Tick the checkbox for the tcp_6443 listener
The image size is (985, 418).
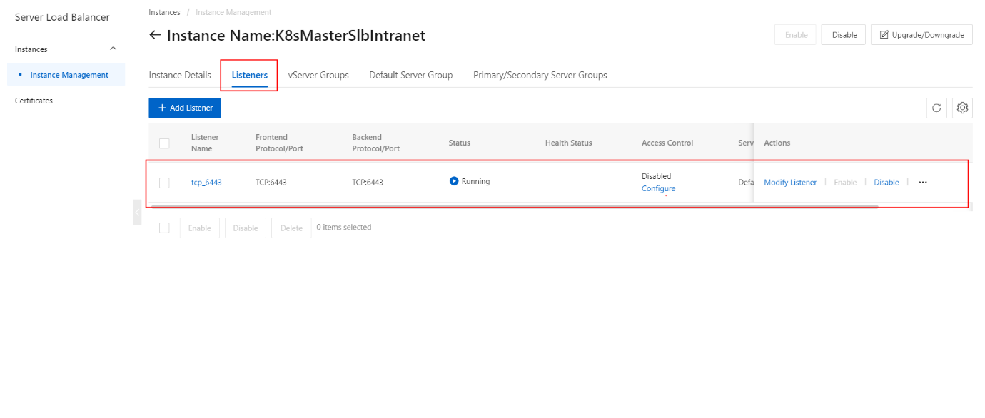click(x=164, y=183)
